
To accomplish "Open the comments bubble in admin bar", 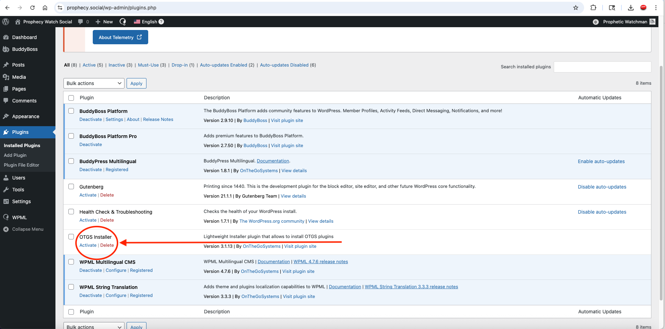I will click(83, 22).
